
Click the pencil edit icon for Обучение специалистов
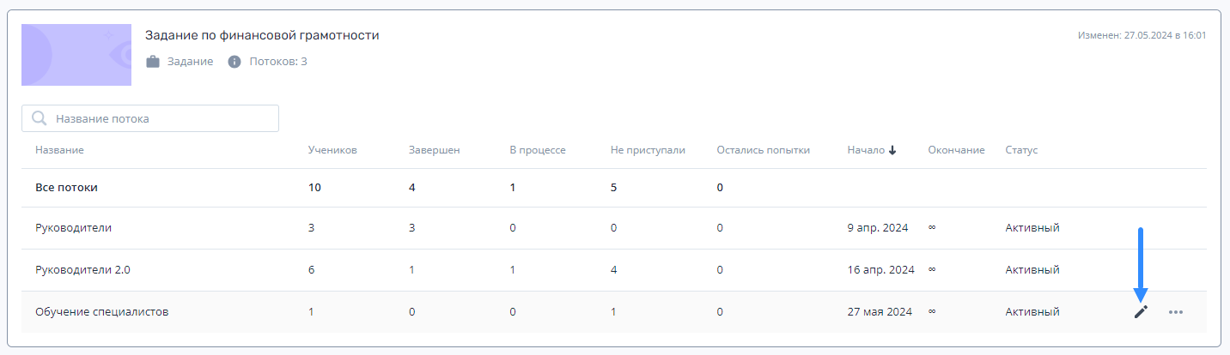point(1141,312)
